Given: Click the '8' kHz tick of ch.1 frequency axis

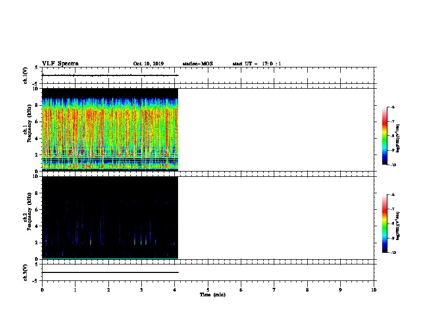Looking at the screenshot, I should point(37,105).
